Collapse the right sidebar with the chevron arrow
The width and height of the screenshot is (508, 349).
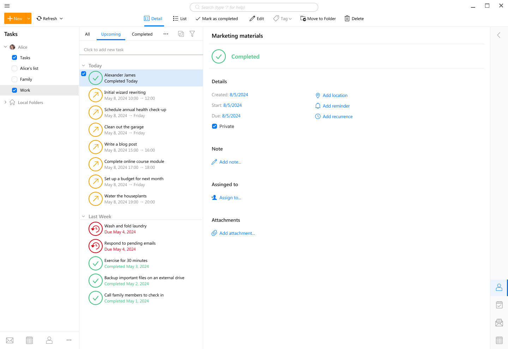[499, 35]
